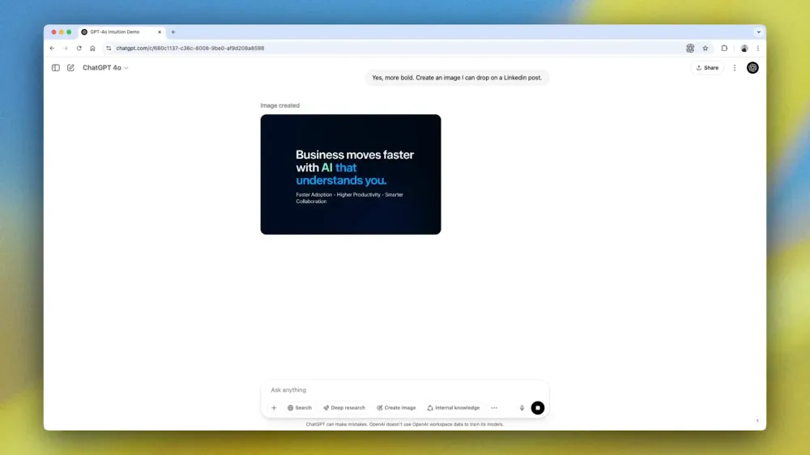Open a new browser tab
810x455 pixels.
173,32
